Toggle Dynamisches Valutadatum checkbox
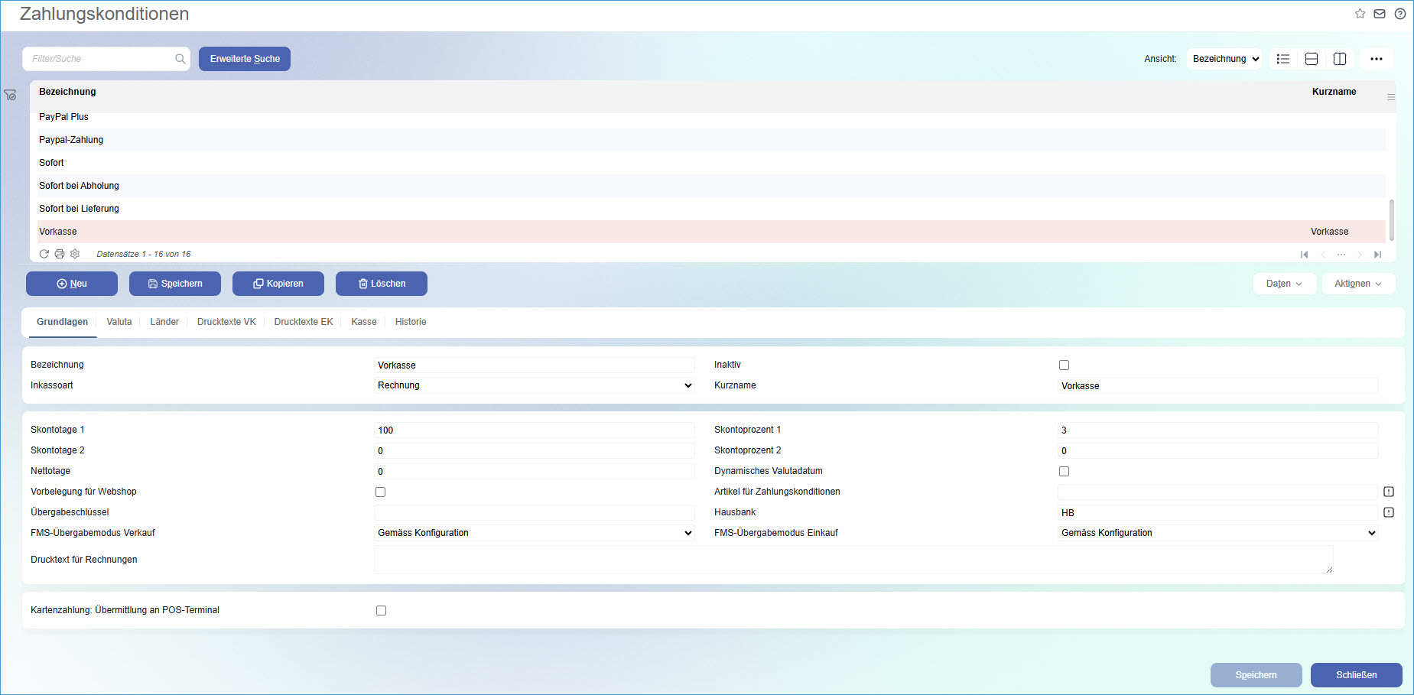 click(x=1064, y=472)
